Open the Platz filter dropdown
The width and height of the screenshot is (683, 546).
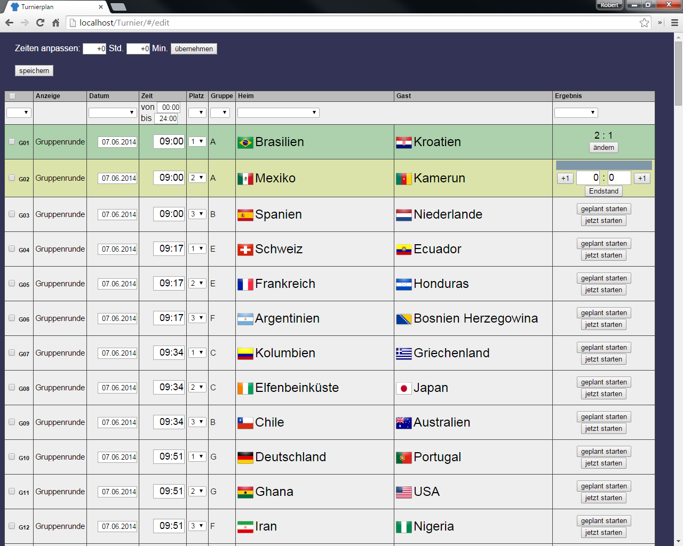(197, 113)
